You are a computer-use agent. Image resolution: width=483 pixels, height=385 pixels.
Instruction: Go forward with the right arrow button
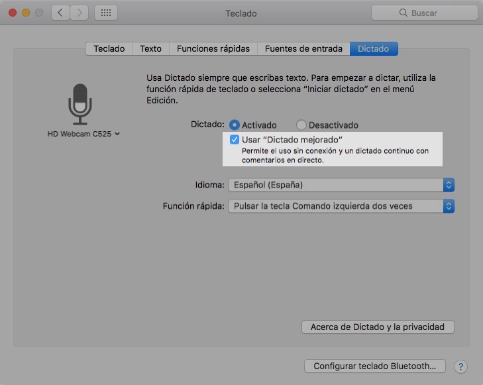click(79, 13)
